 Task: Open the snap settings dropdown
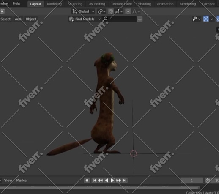click(x=118, y=11)
